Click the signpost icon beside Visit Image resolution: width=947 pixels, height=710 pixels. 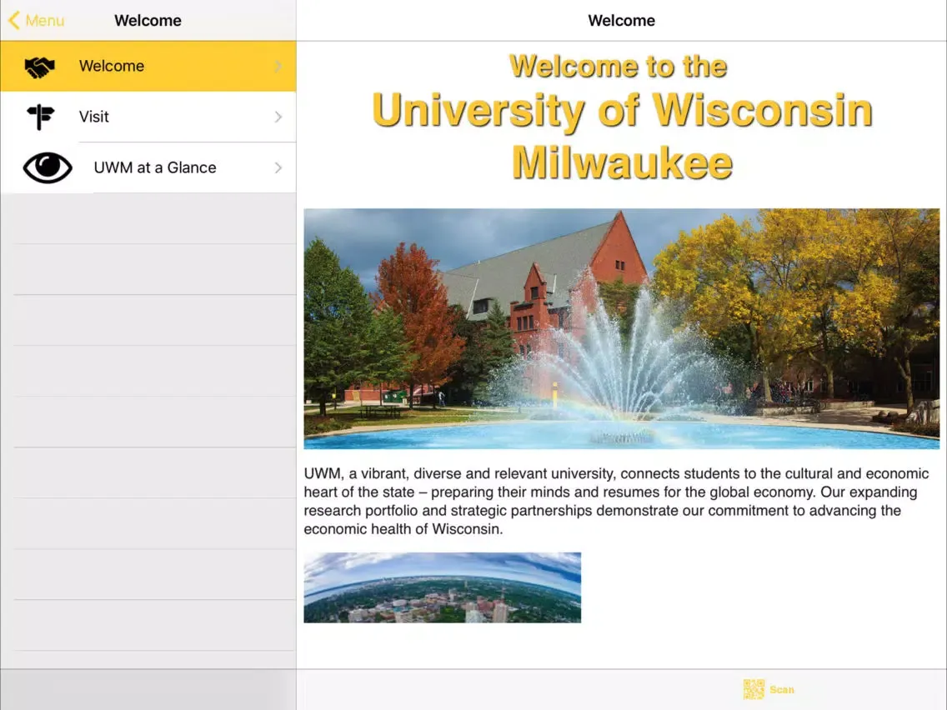[41, 117]
